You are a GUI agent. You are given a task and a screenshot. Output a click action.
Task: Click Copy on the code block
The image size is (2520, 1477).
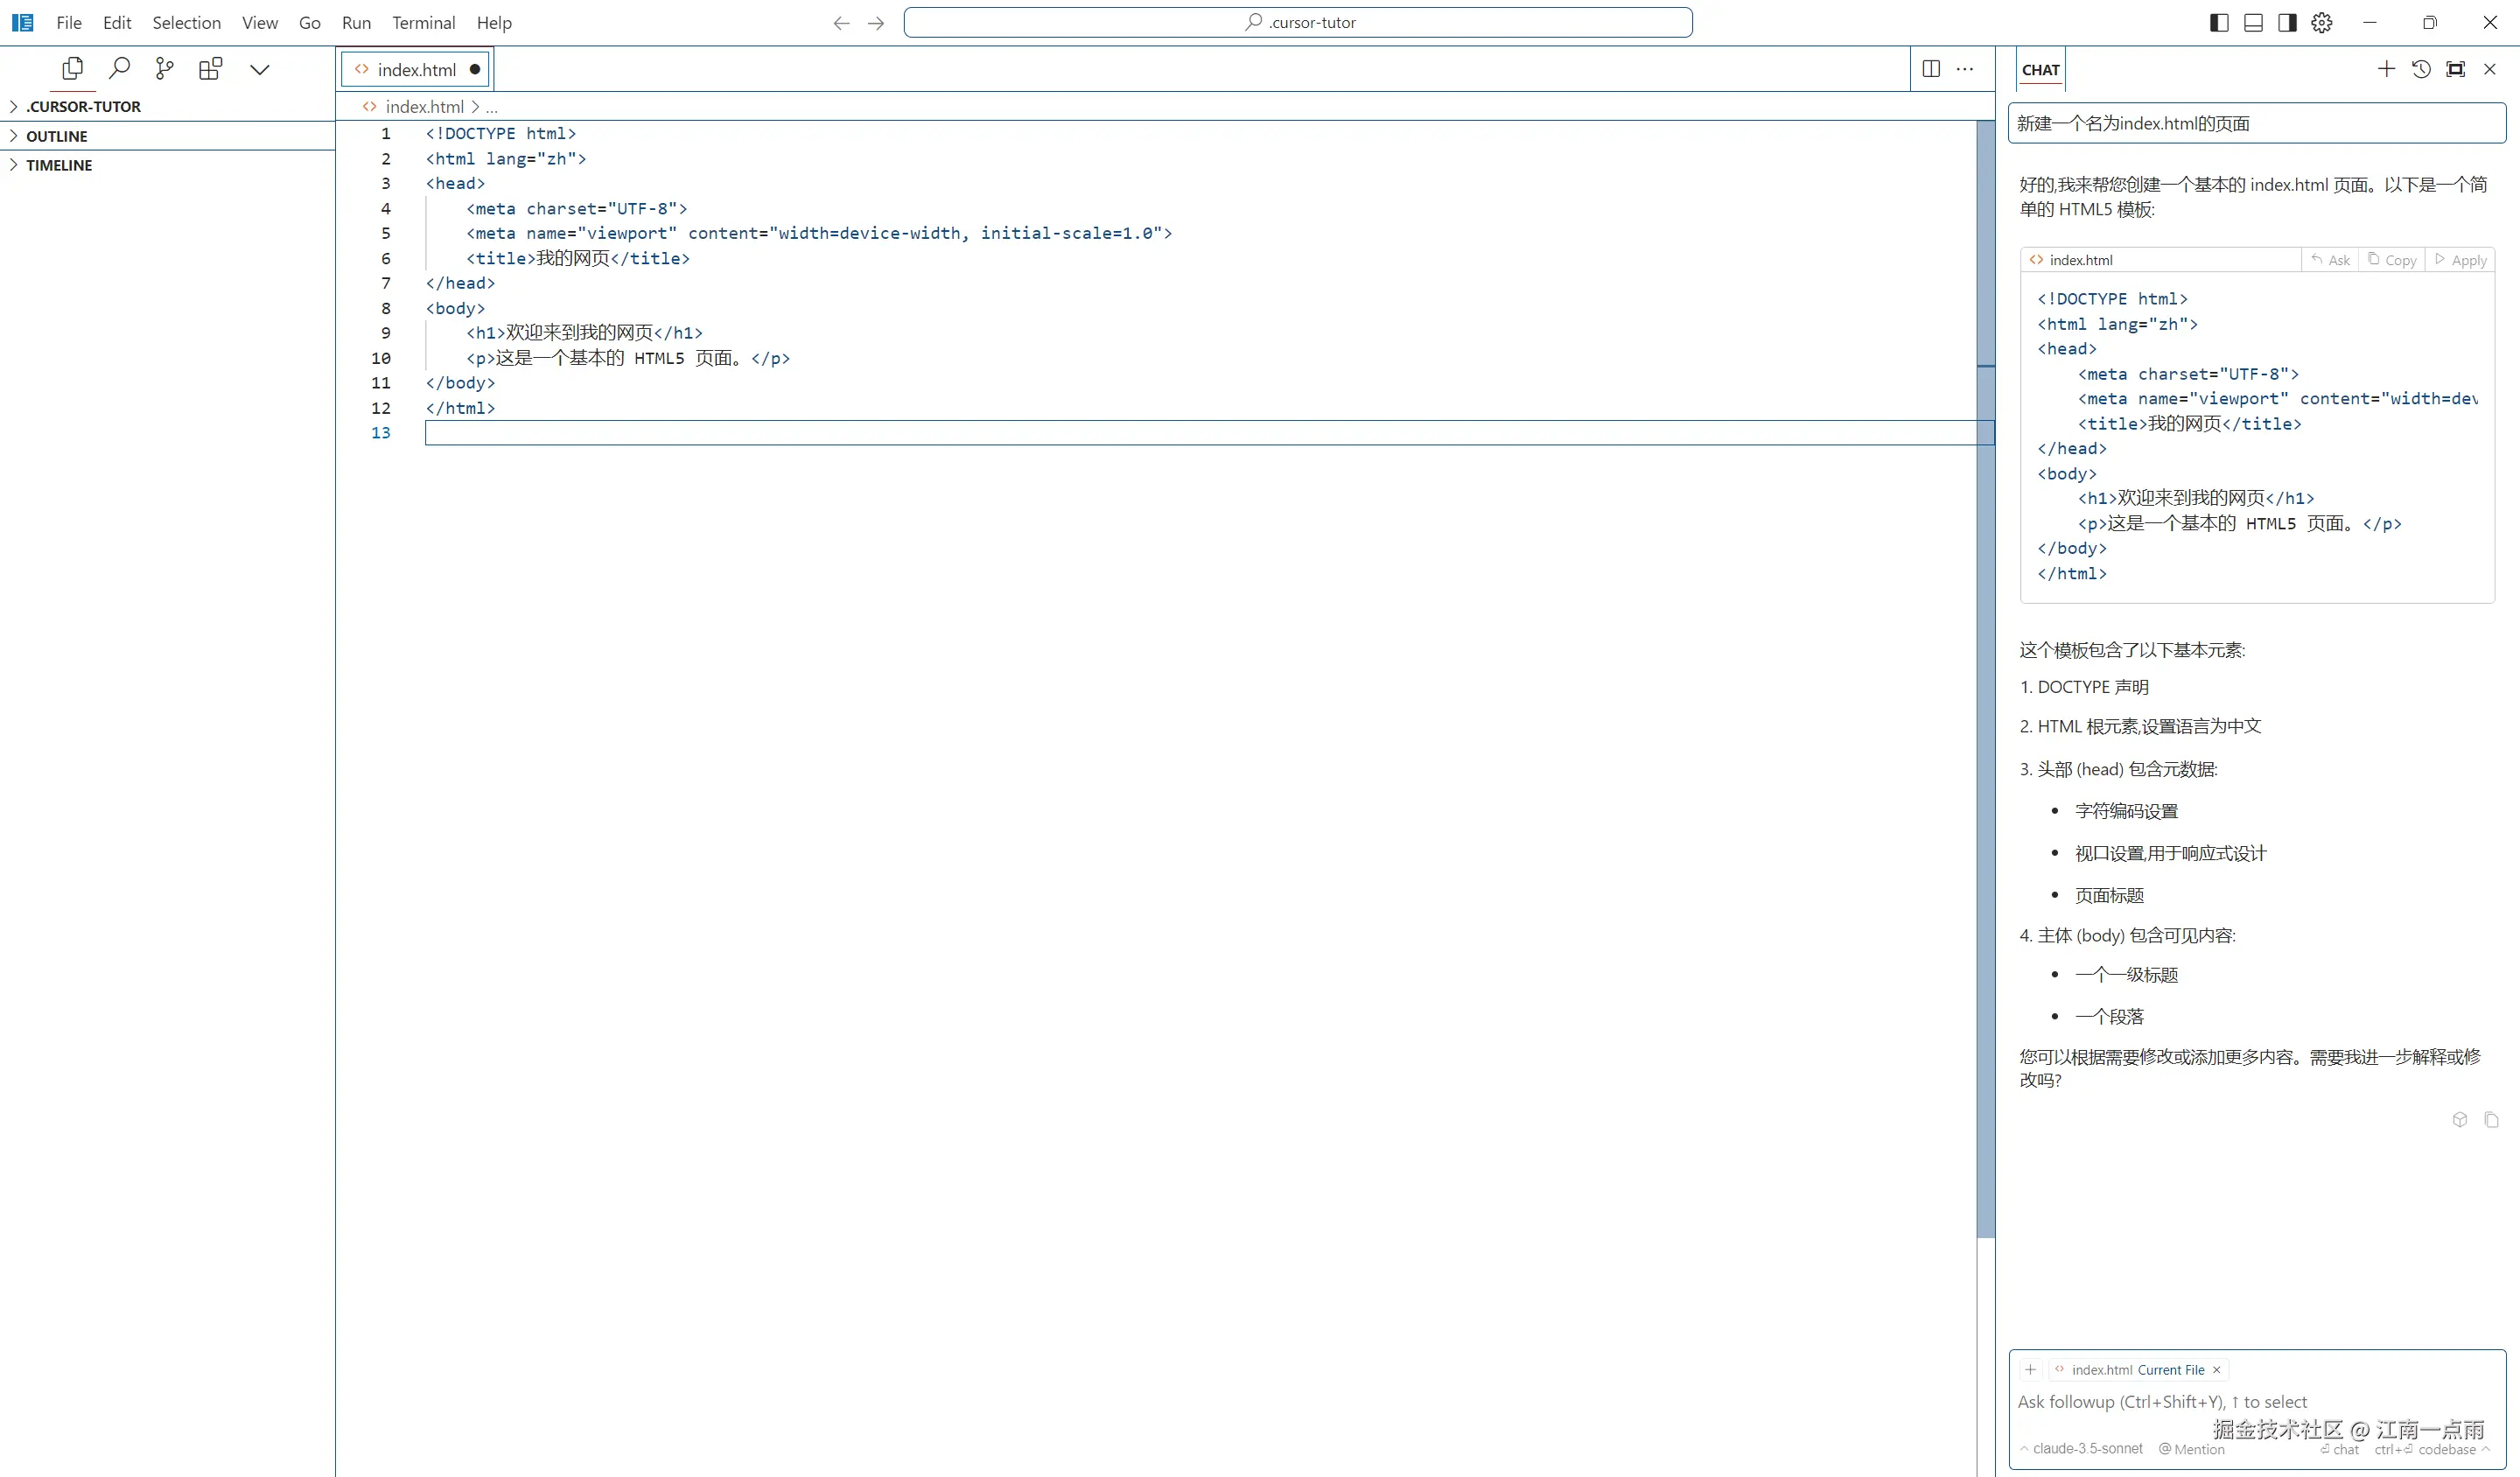click(x=2393, y=260)
